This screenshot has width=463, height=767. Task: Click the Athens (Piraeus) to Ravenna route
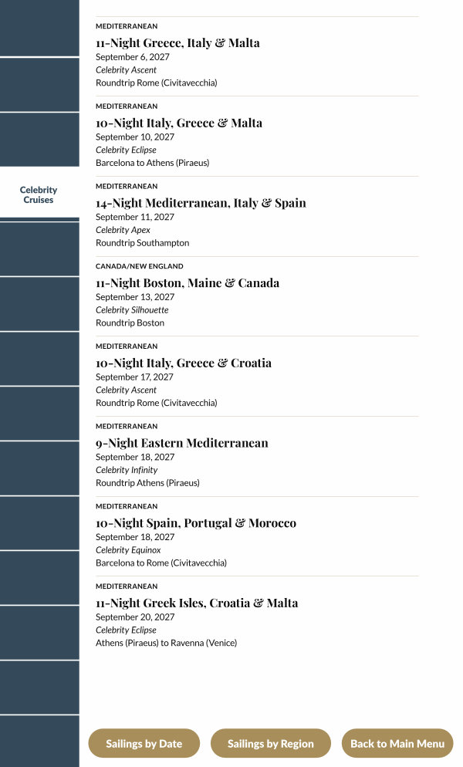point(166,643)
